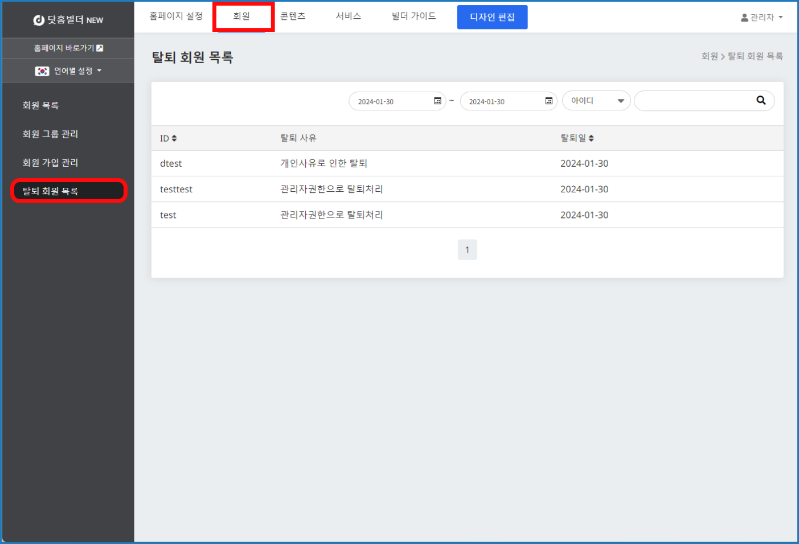Sort the list by 탈퇴일 column arrows
Screen dimensions: 799x544
591,138
